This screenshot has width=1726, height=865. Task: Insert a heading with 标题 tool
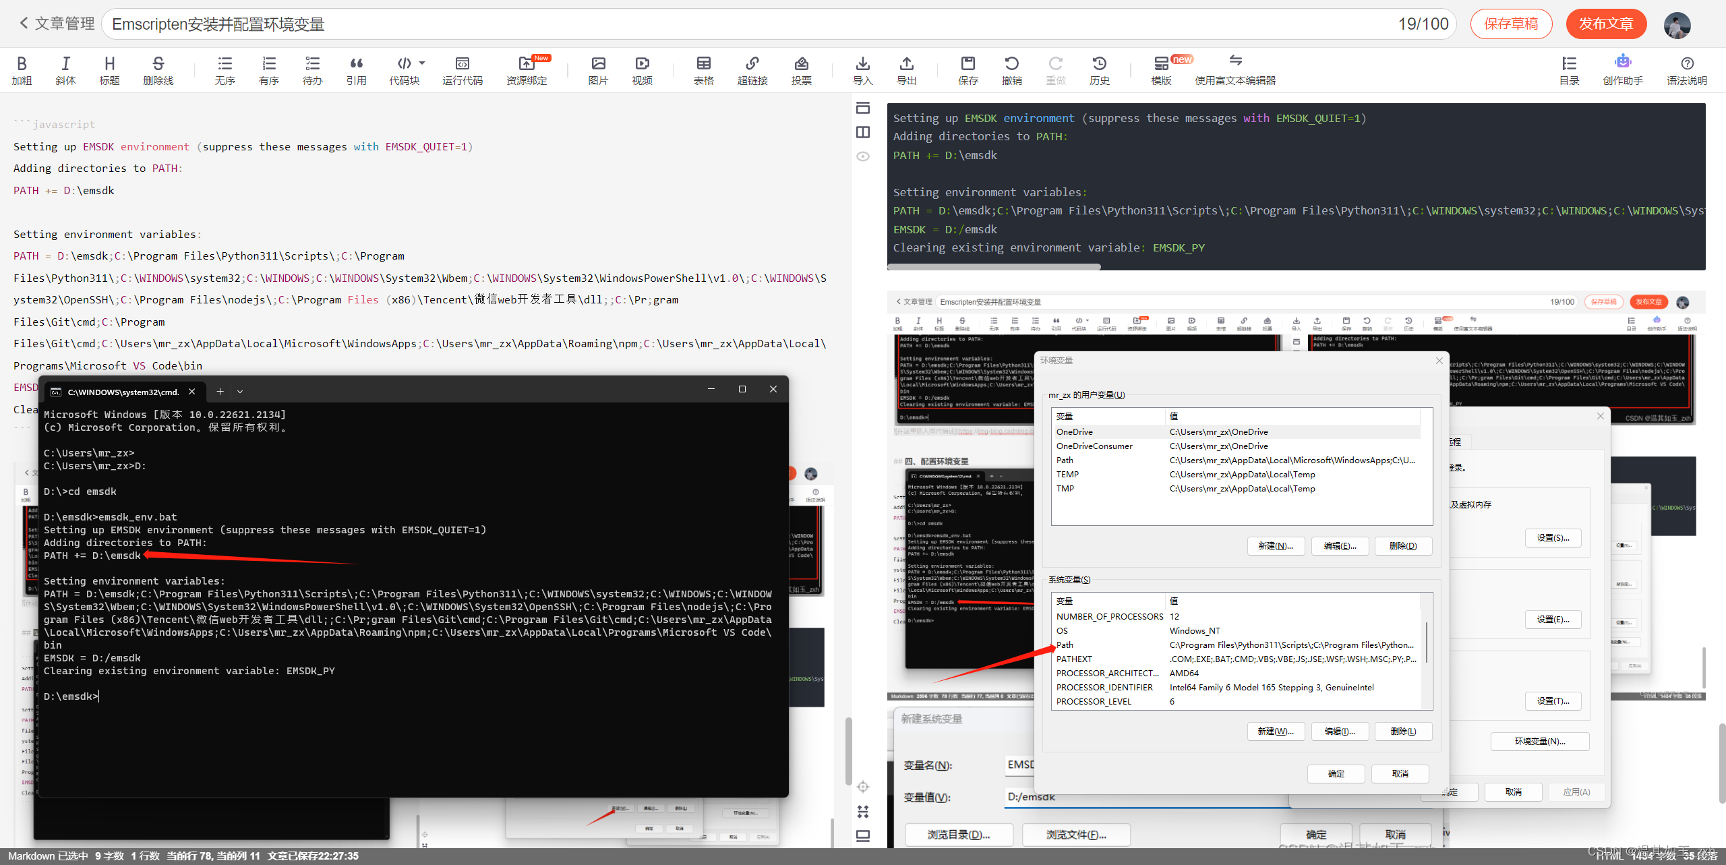109,70
